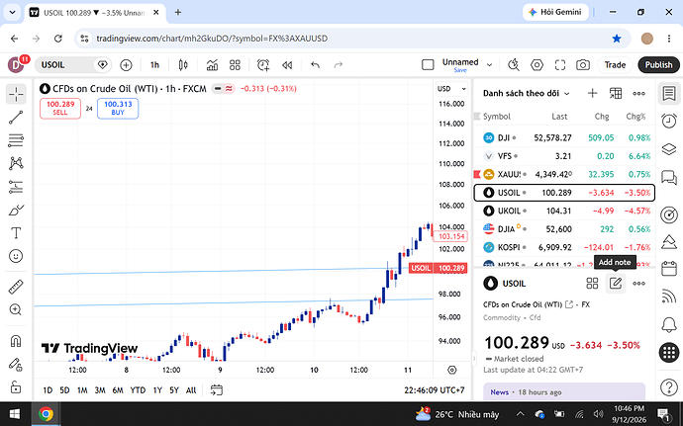This screenshot has height=426, width=683.
Task: Open the quick search icon
Action: pos(514,65)
